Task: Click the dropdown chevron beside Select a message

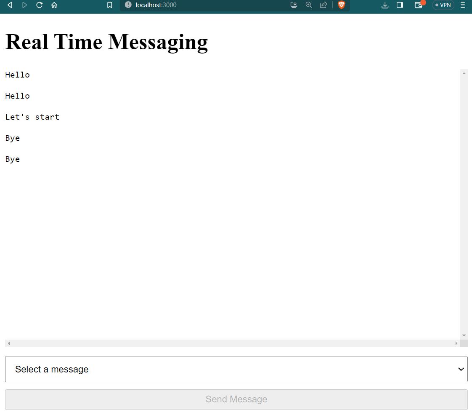Action: click(460, 369)
